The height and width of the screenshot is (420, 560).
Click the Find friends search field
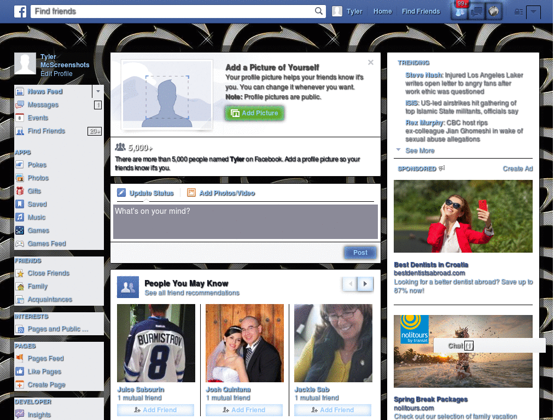tap(173, 11)
